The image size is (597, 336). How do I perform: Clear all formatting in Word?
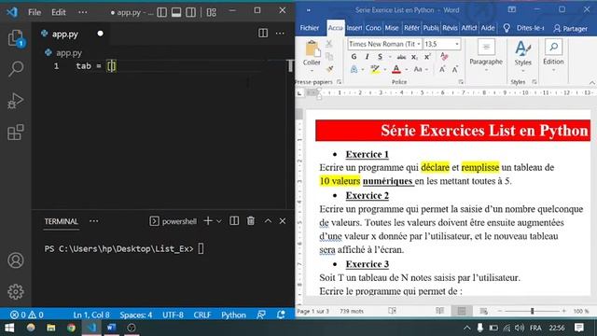[x=444, y=57]
